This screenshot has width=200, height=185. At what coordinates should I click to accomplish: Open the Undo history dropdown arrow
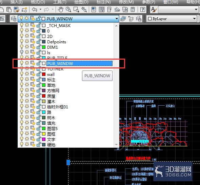[x=40, y=9]
